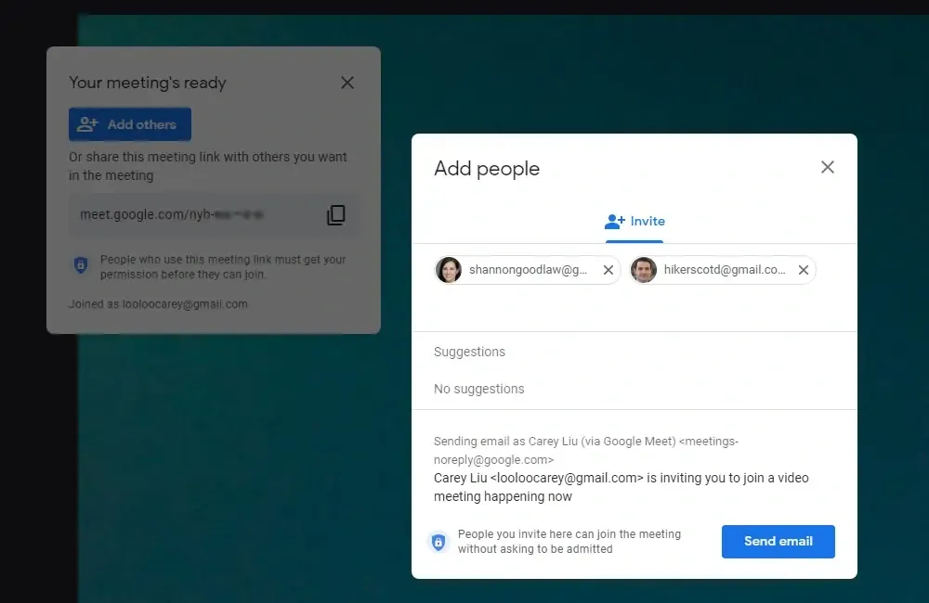This screenshot has width=929, height=603.
Task: Click shannongoodlaw profile avatar
Action: pos(449,270)
